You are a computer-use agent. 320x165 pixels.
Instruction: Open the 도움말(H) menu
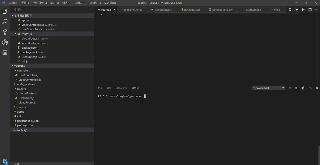pyautogui.click(x=110, y=3)
